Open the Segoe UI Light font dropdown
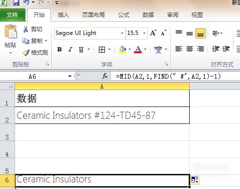 [122, 33]
